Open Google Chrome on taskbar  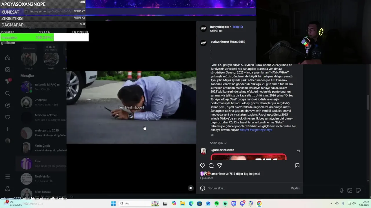pos(259,203)
